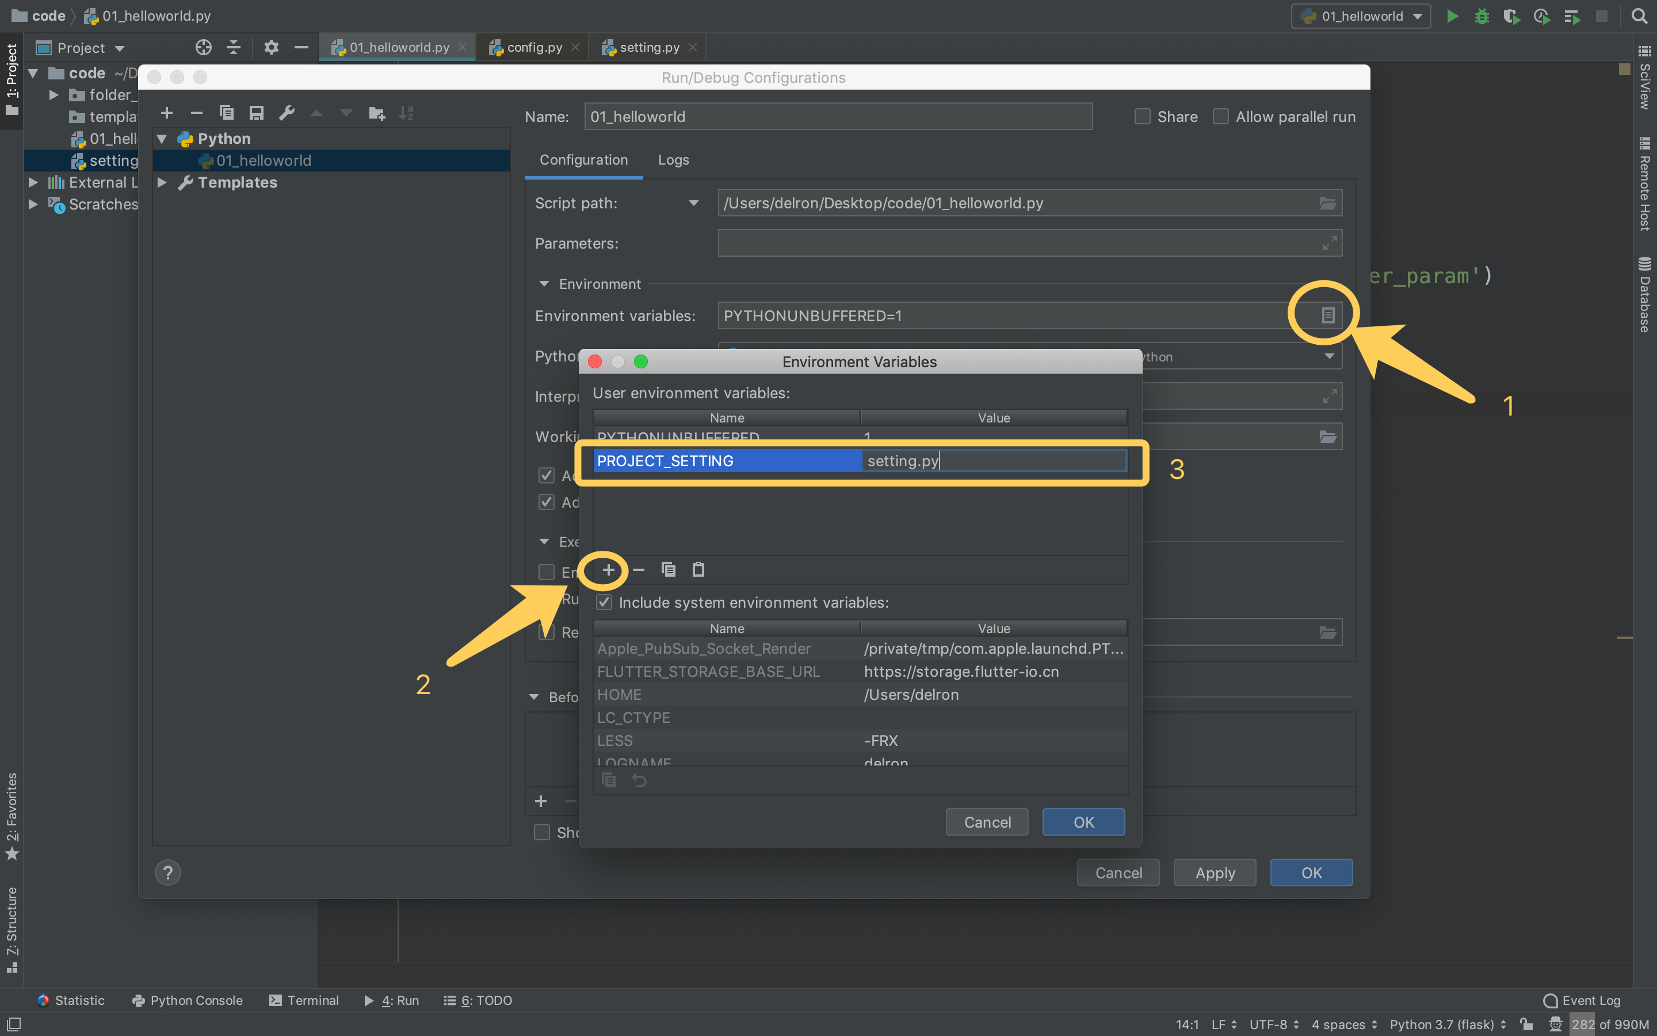Enable the Share checkbox
Image resolution: width=1657 pixels, height=1036 pixels.
tap(1142, 116)
